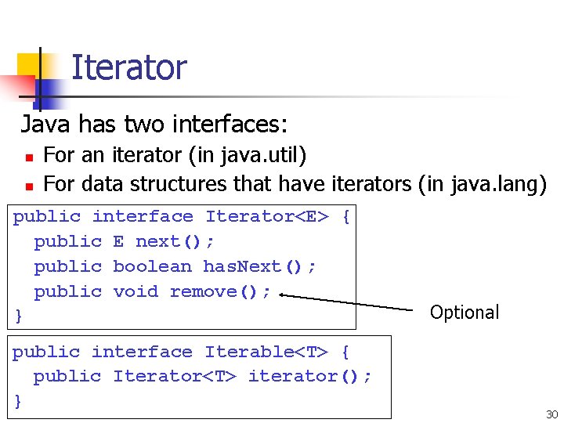Click the closing brace of the Iterator interface
Image resolution: width=564 pixels, height=423 pixels.
pyautogui.click(x=18, y=316)
